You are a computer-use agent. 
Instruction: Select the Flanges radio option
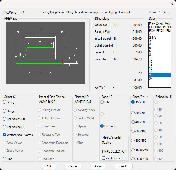coord(10,111)
